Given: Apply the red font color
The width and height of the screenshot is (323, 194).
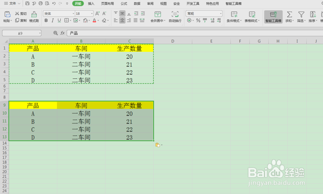Looking at the screenshot, I should (x=94, y=20).
